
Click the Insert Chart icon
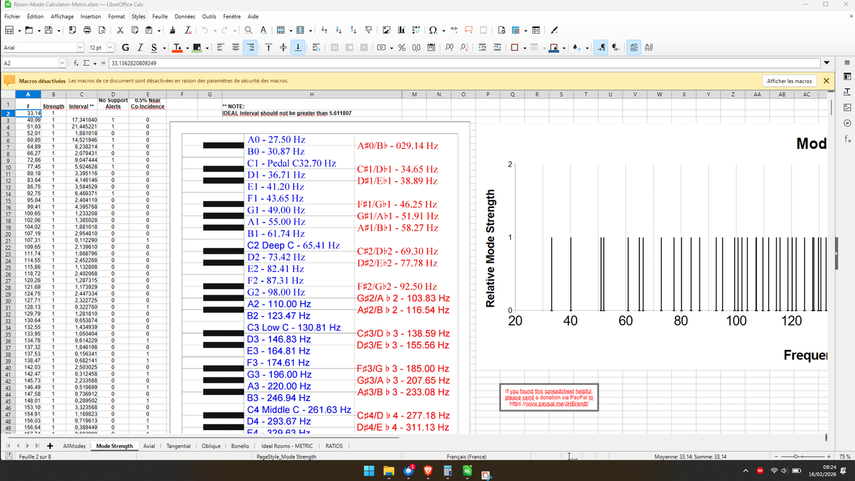[x=401, y=30]
